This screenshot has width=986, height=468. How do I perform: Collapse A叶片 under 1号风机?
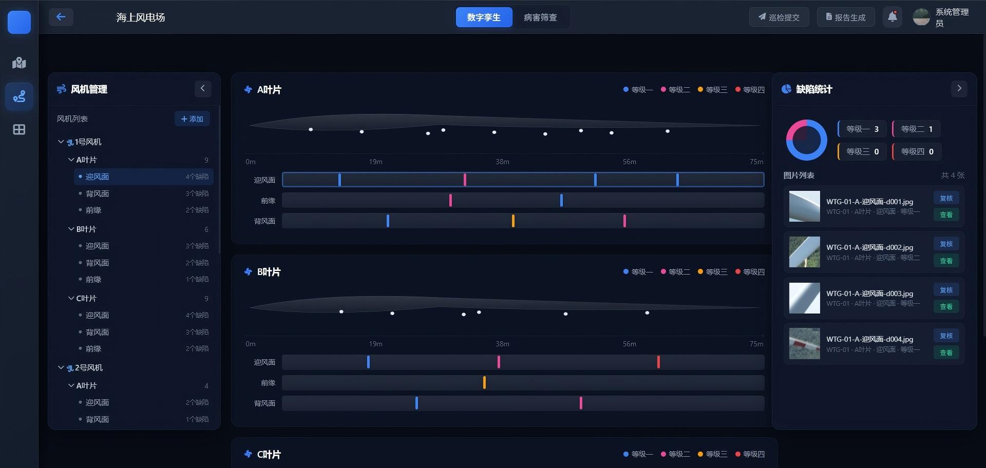(71, 160)
